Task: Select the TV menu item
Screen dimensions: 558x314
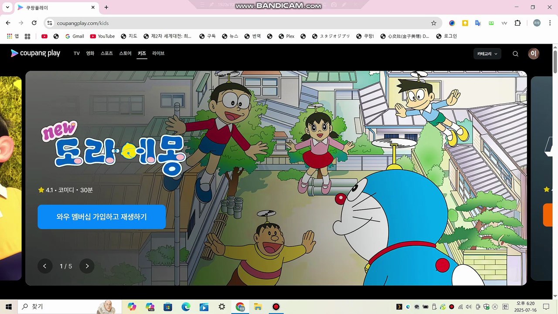Action: click(x=77, y=53)
